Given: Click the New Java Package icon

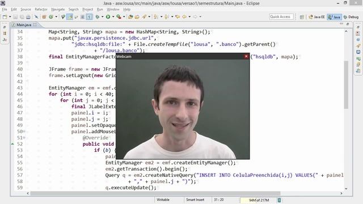Looking at the screenshot, I should click(130, 17).
